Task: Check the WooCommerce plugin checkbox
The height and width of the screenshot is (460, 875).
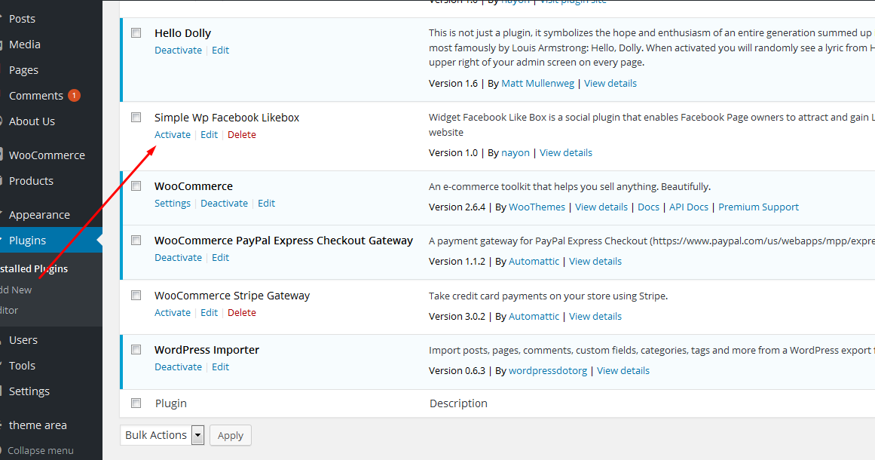Action: click(136, 186)
